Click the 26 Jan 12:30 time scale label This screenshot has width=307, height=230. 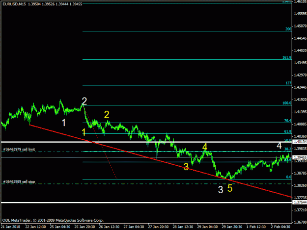click(109, 227)
